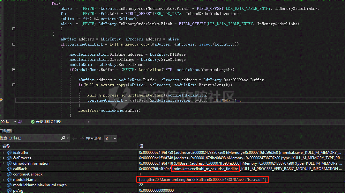345x193 pixels.
Task: Click the &aProcess variable cube icon
Action: click(9, 158)
